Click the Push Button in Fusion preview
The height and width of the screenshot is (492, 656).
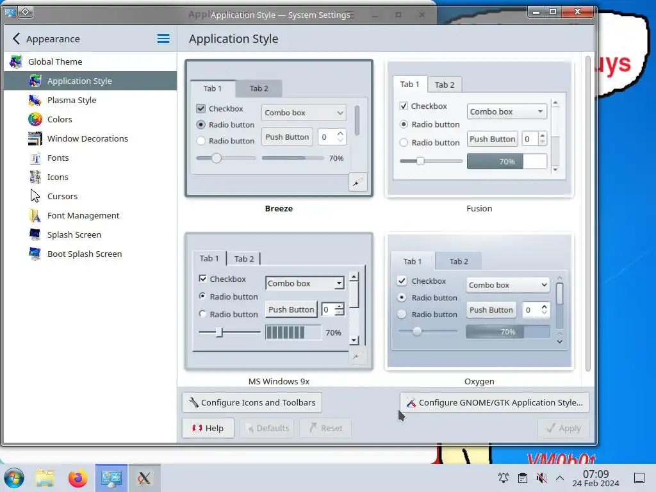point(493,139)
